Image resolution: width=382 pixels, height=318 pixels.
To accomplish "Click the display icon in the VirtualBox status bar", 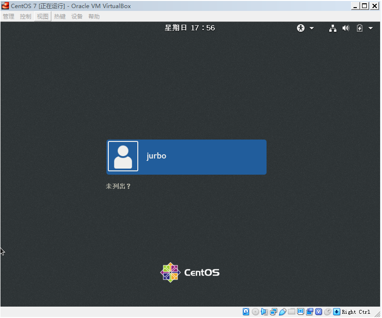I will pyautogui.click(x=301, y=312).
